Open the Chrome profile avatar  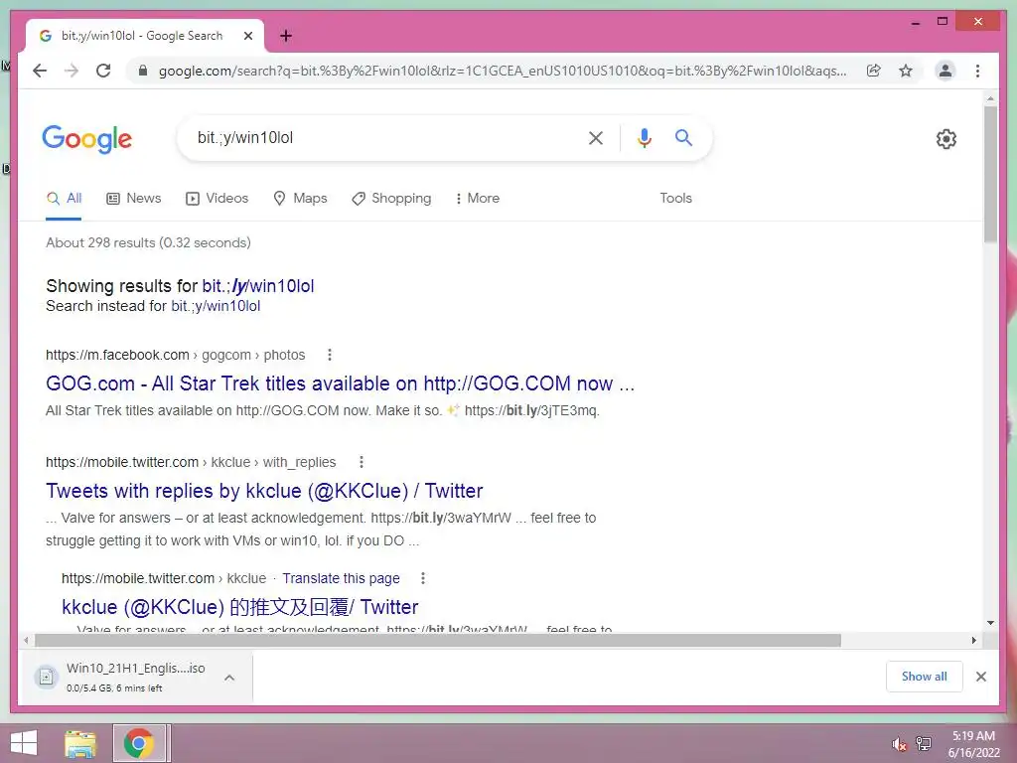point(945,71)
